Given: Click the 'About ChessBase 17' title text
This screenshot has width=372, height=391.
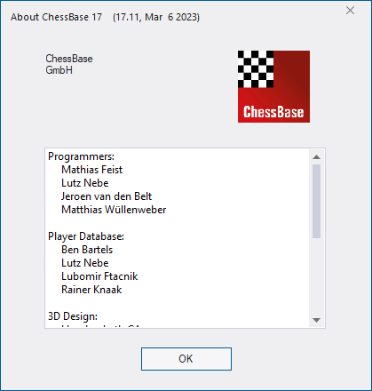Looking at the screenshot, I should [57, 17].
